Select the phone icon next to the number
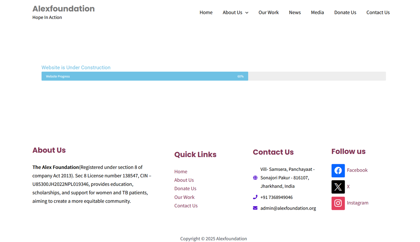 tap(255, 197)
